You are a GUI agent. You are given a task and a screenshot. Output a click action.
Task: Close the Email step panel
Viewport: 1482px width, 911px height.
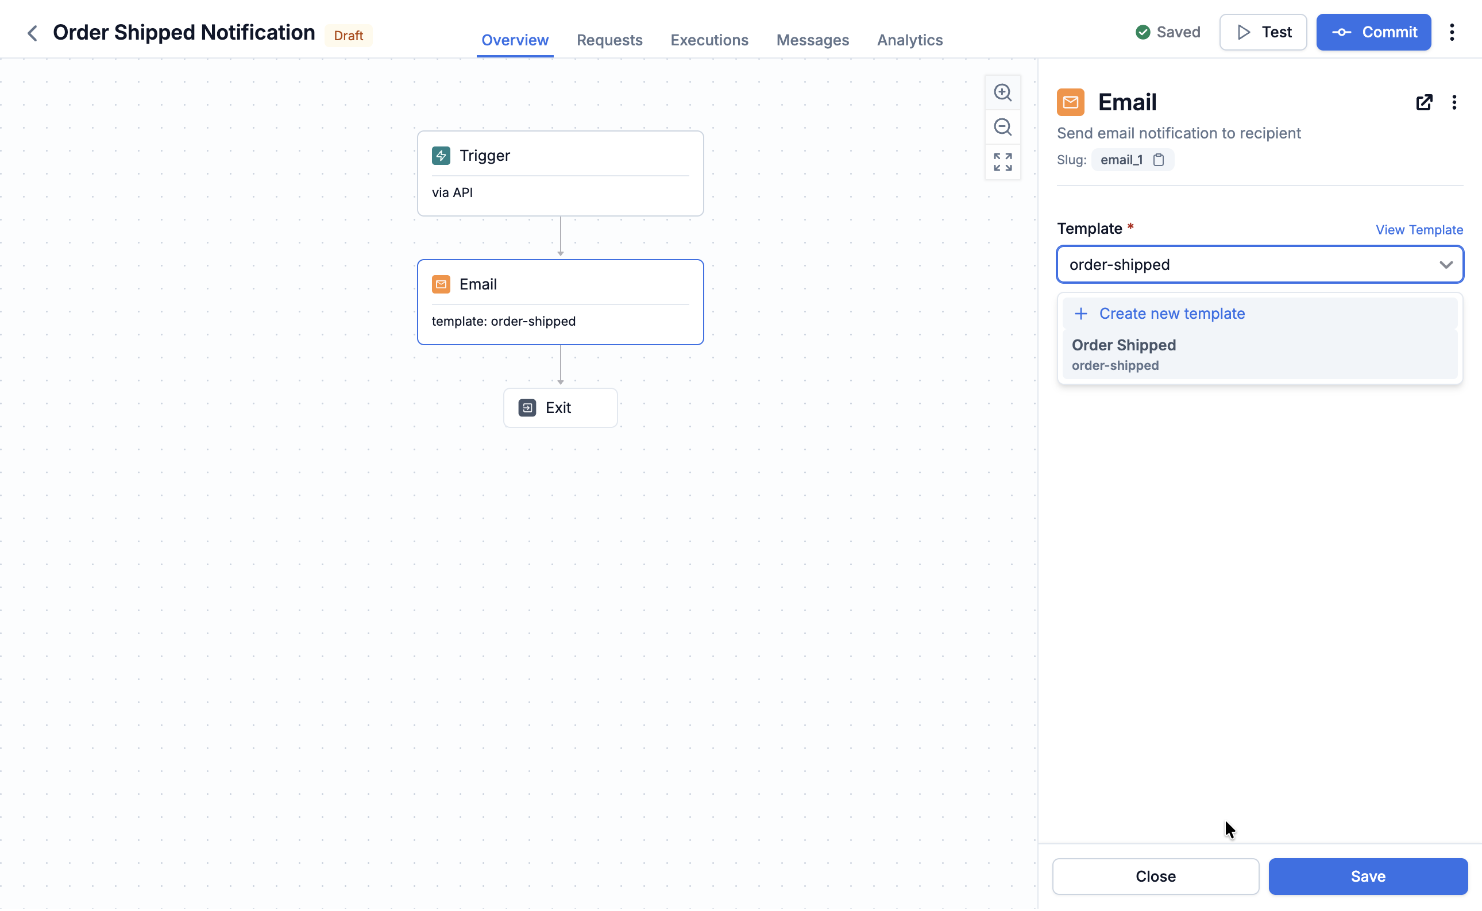(1155, 876)
